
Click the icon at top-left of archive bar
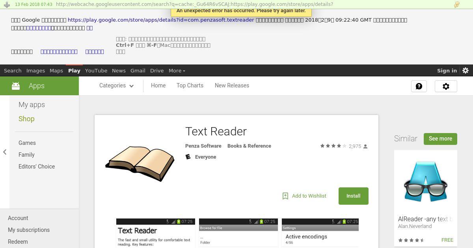(7, 4)
